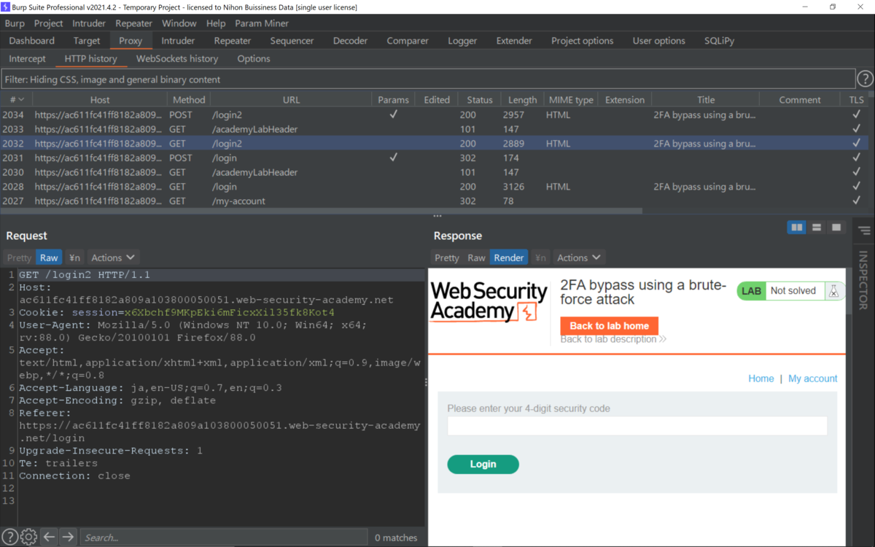Click sort arrow on # column header
The image size is (875, 547).
click(x=21, y=100)
